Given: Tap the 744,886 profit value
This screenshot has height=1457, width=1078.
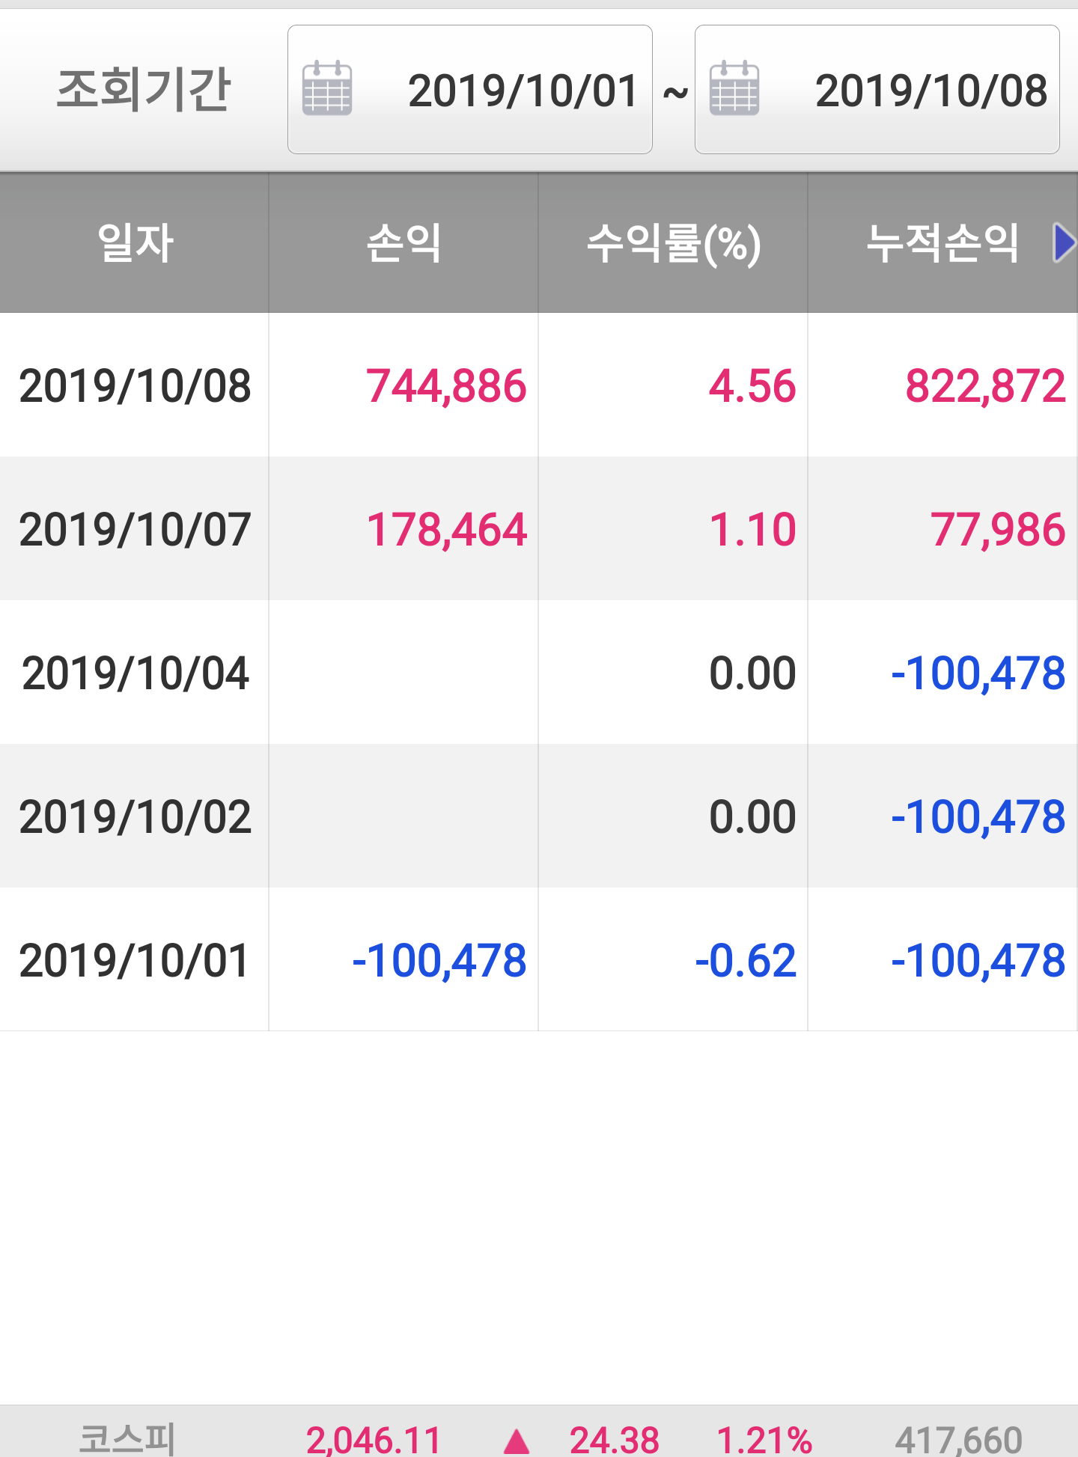Looking at the screenshot, I should (x=446, y=386).
